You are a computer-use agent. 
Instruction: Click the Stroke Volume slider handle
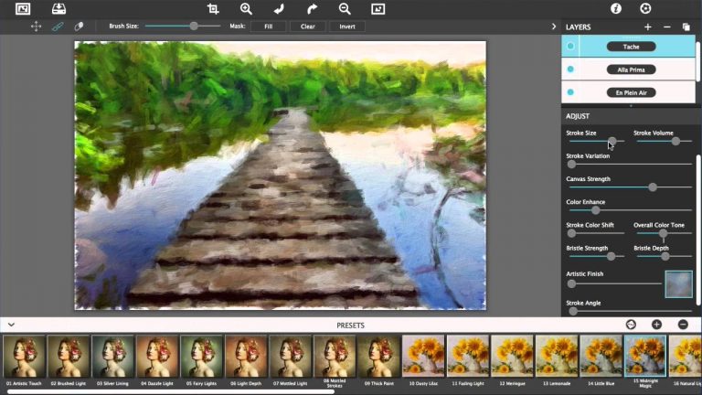point(675,141)
